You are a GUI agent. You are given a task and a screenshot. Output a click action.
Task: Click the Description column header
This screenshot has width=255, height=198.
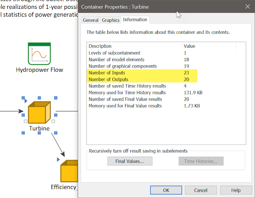(x=134, y=46)
